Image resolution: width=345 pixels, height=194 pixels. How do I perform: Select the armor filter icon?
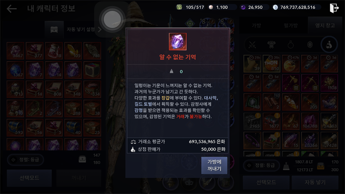[x=271, y=45]
